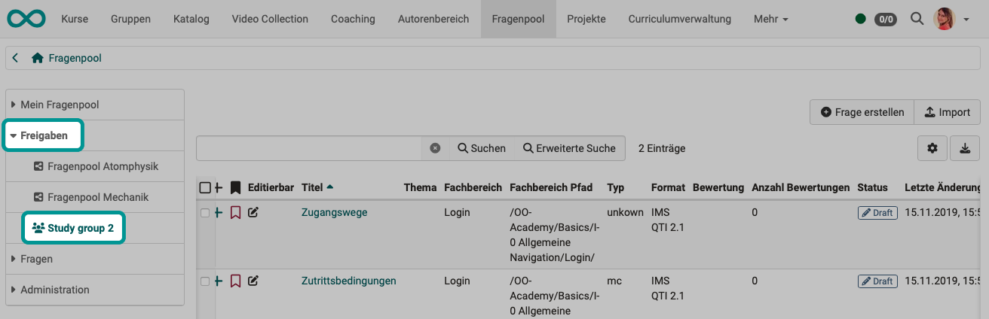Image resolution: width=989 pixels, height=319 pixels.
Task: Tick the Zugangswege row checkbox
Action: (x=205, y=213)
